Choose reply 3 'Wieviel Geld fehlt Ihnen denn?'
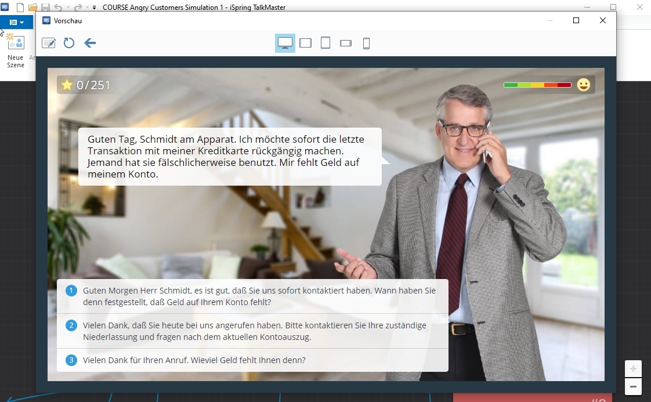This screenshot has height=402, width=651. [252, 360]
